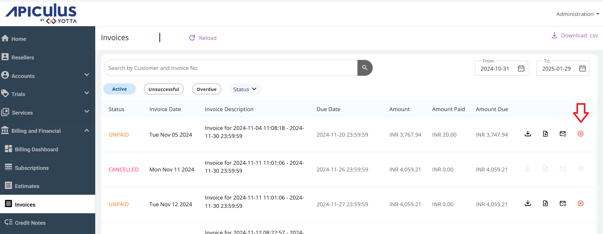Image resolution: width=603 pixels, height=234 pixels.
Task: Focus the Customer and Invoice search field
Action: pyautogui.click(x=230, y=68)
